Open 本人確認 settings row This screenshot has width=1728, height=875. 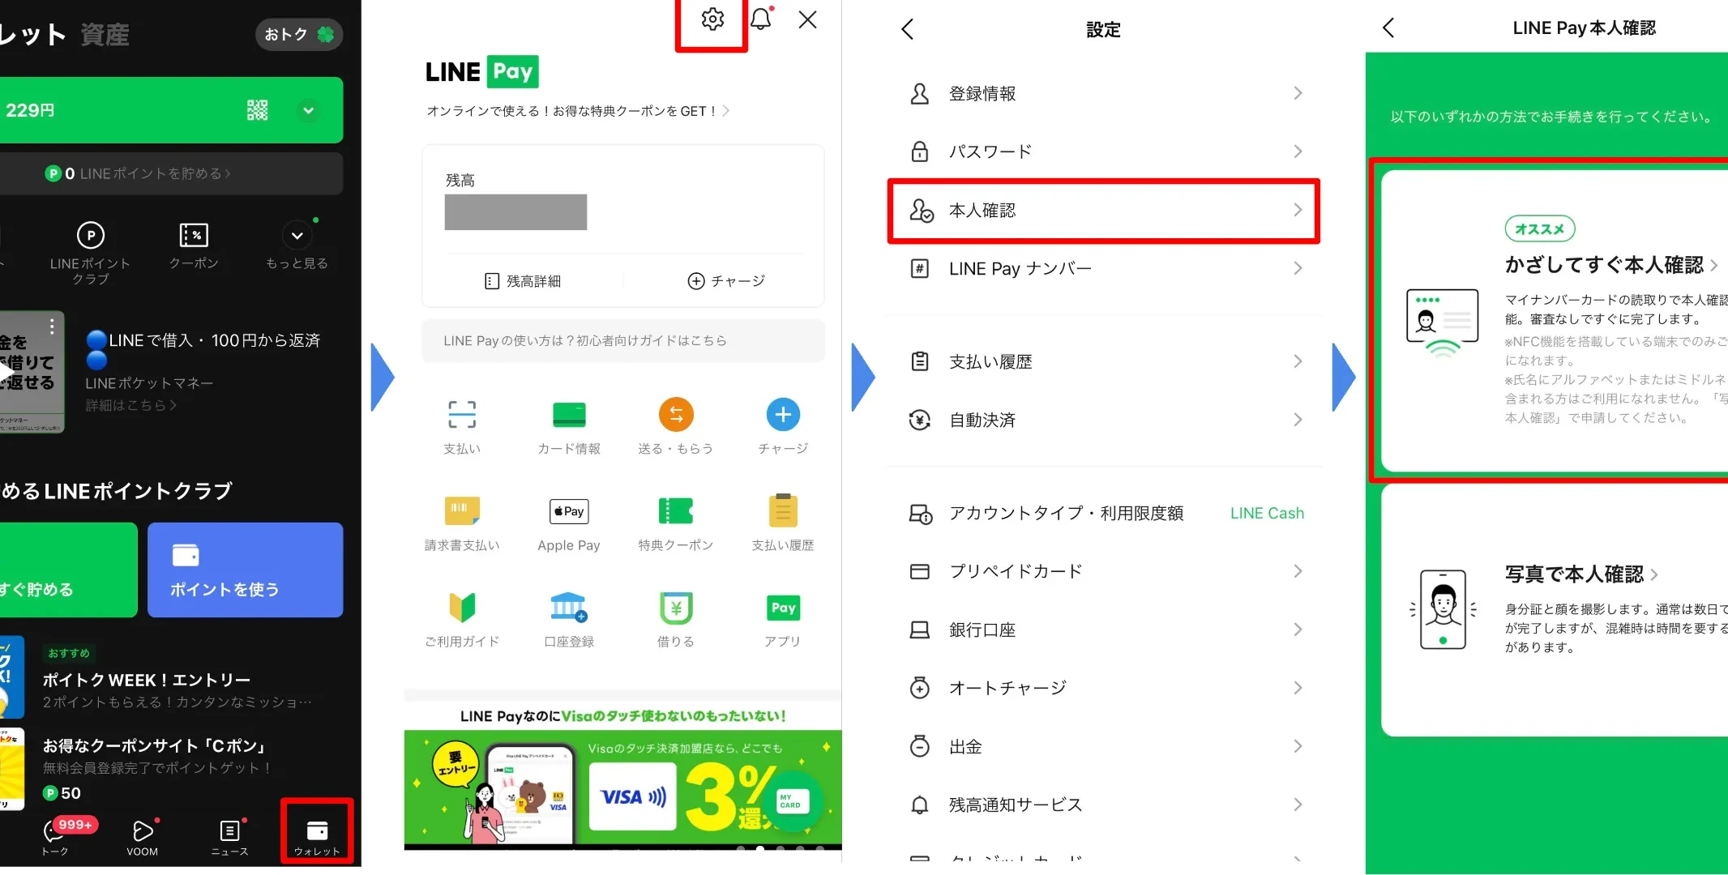1105,211
